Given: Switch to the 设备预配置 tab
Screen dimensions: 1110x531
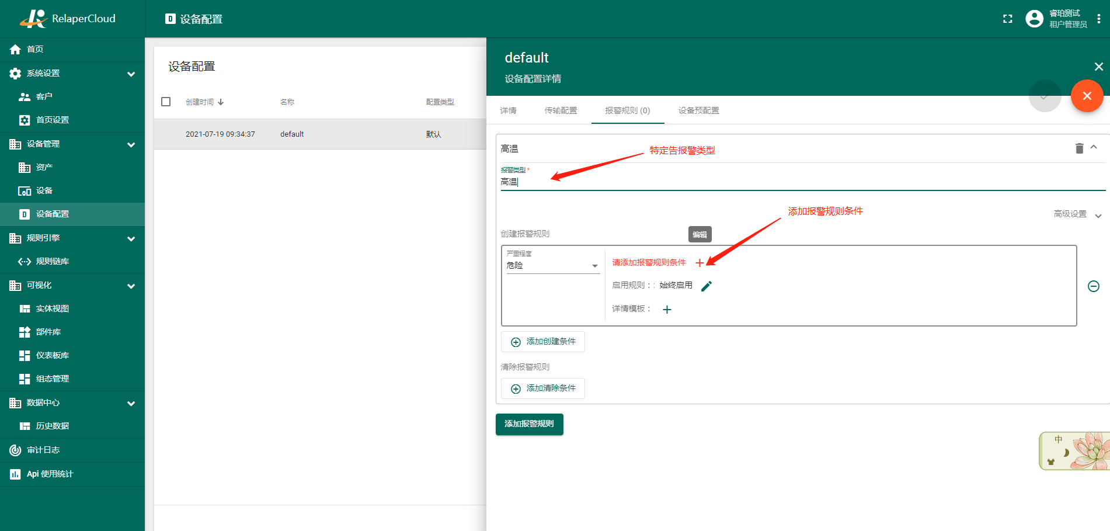Looking at the screenshot, I should click(699, 110).
